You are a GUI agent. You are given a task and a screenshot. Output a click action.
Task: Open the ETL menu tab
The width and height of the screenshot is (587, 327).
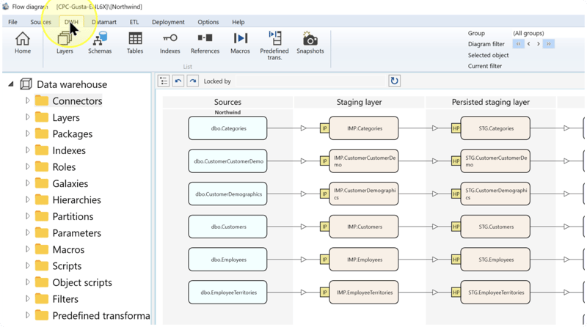pyautogui.click(x=134, y=22)
